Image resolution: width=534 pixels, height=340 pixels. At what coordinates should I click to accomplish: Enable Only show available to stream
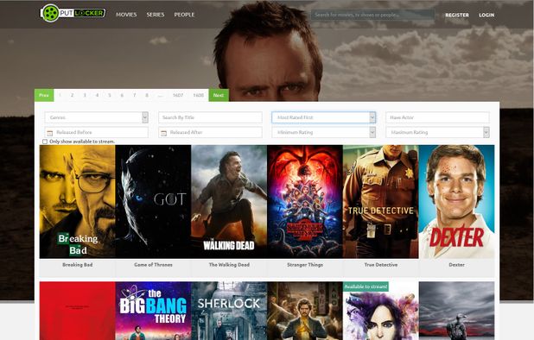45,142
